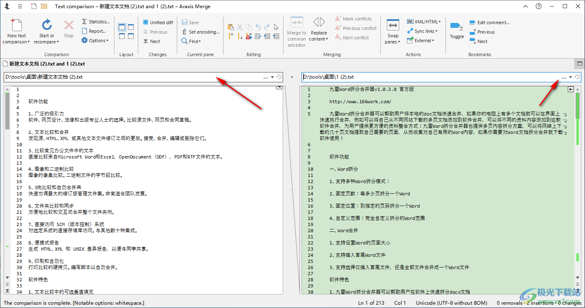Open Set encoding dialog

pos(201,32)
